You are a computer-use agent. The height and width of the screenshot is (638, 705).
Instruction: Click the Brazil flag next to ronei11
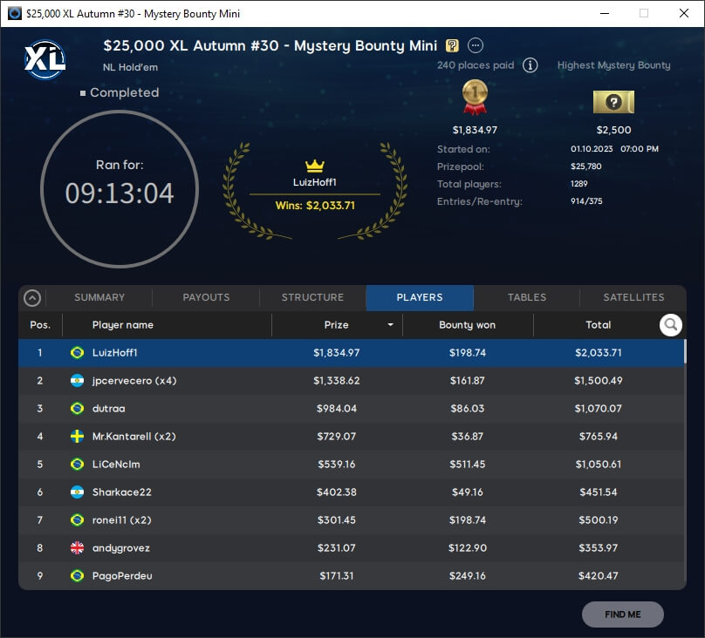[78, 520]
